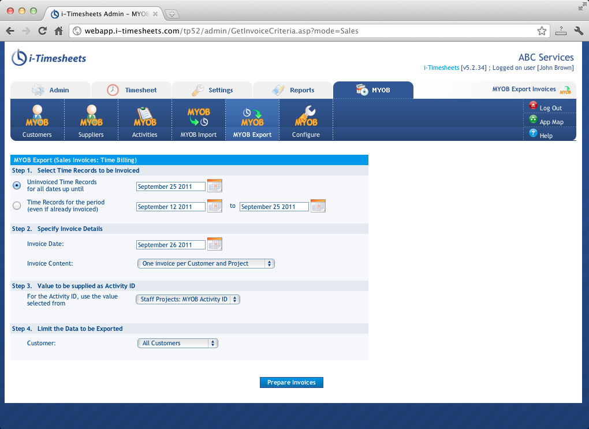Open the Activity ID source dropdown
The width and height of the screenshot is (589, 429).
click(x=188, y=300)
